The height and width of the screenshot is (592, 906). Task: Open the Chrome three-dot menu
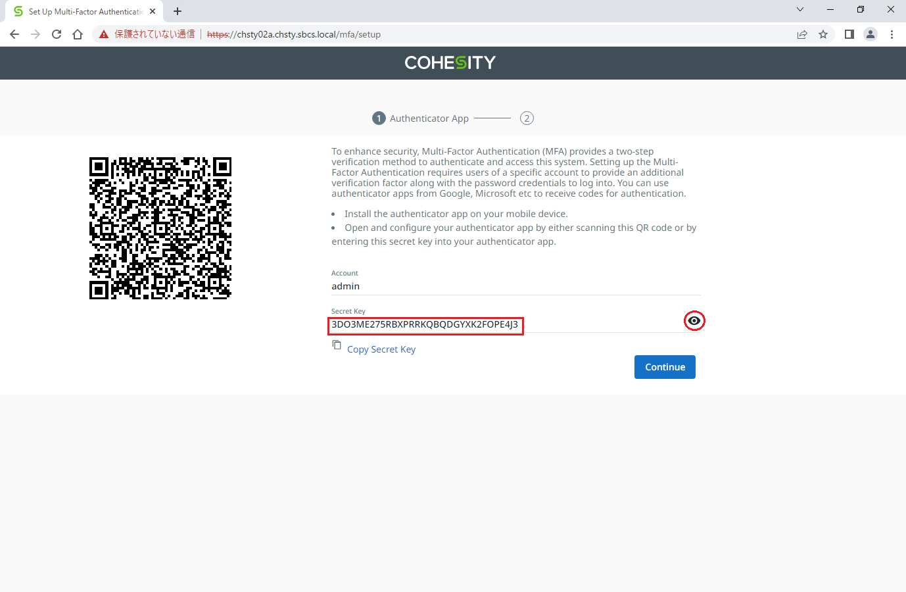coord(892,34)
